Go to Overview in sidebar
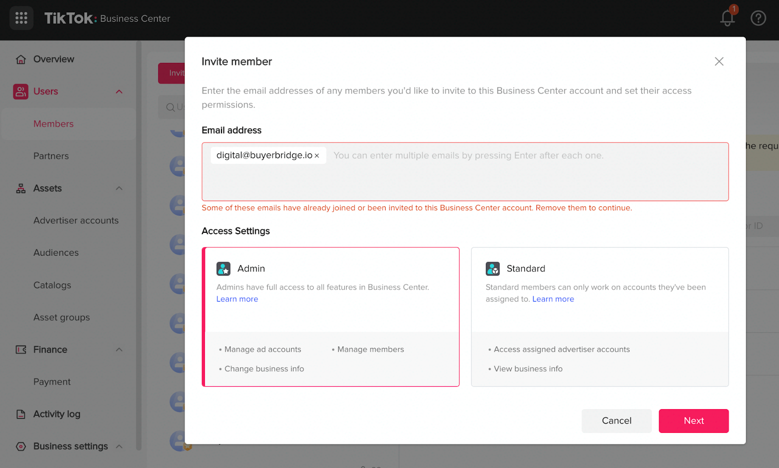The width and height of the screenshot is (779, 468). tap(54, 59)
